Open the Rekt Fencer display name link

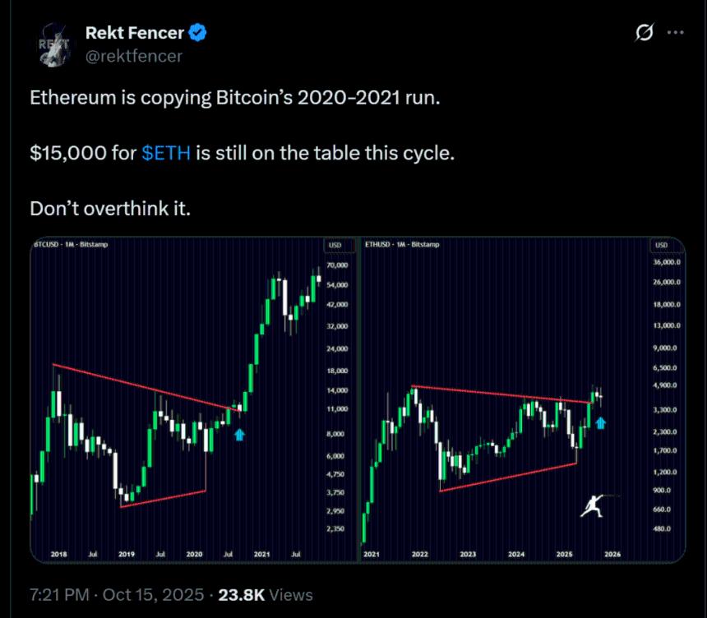pyautogui.click(x=135, y=34)
